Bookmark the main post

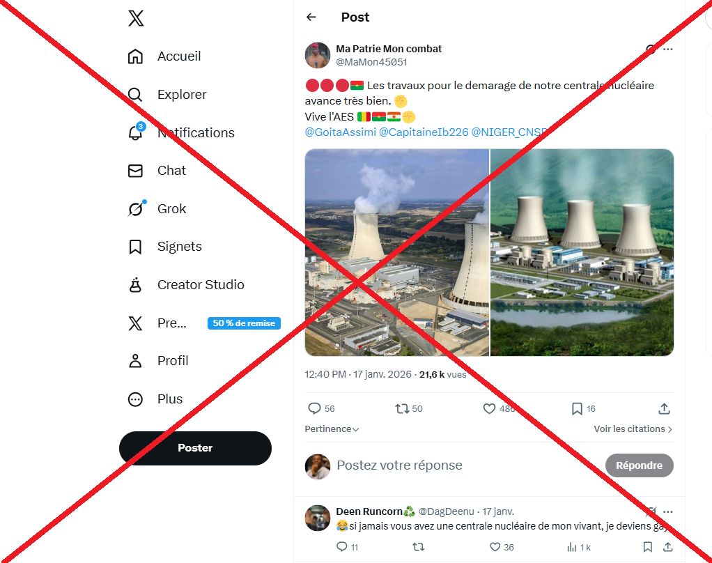[x=577, y=409]
